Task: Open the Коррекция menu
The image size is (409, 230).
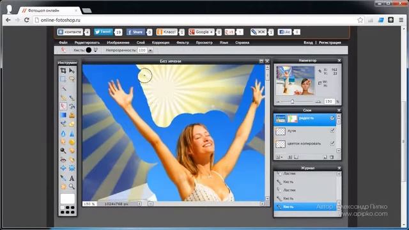Action: point(160,43)
